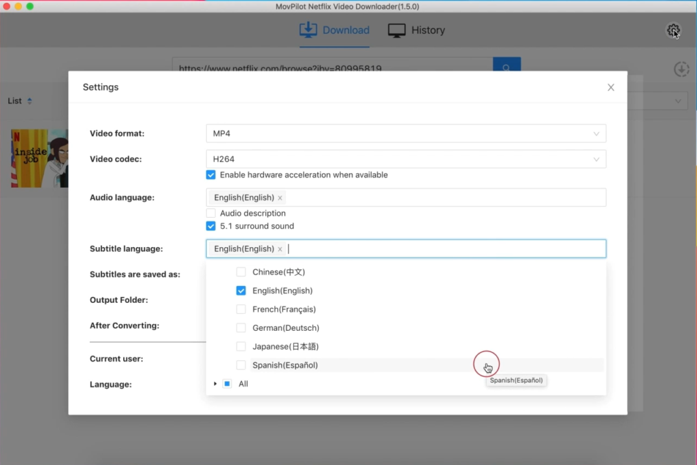Image resolution: width=697 pixels, height=465 pixels.
Task: Switch to the Download tab
Action: [334, 31]
